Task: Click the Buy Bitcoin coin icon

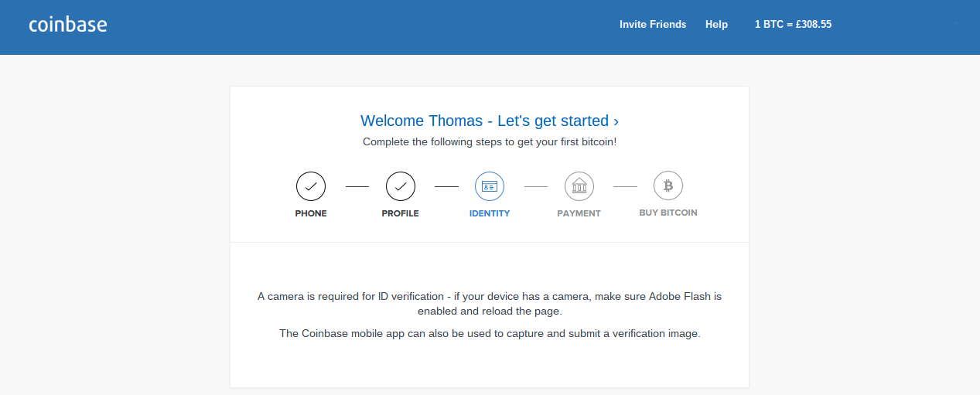Action: click(x=668, y=186)
